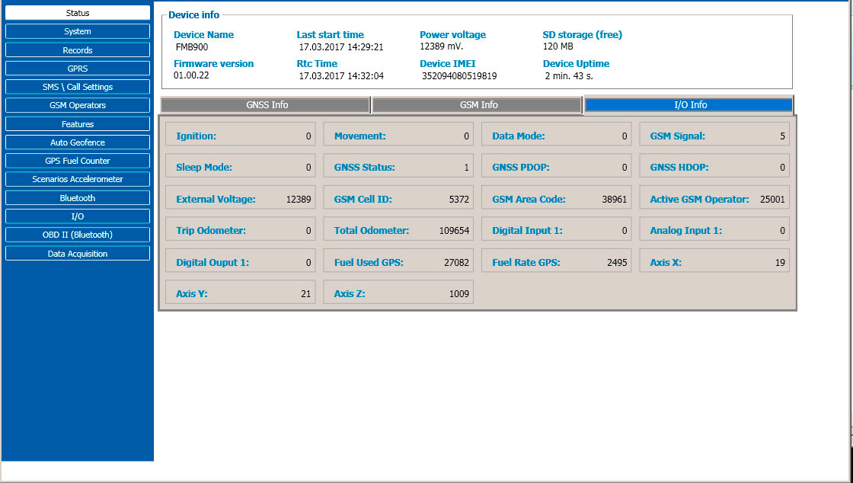
Task: Open Data Acquisition settings
Action: click(77, 254)
